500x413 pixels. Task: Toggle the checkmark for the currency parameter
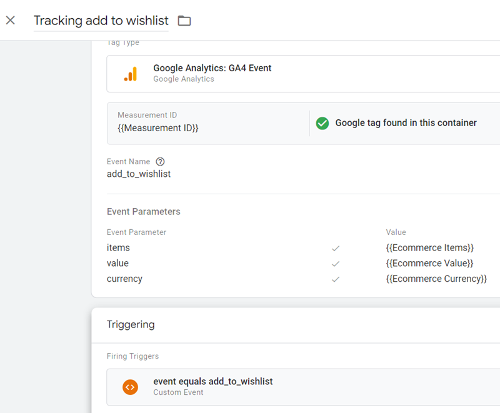pos(336,279)
